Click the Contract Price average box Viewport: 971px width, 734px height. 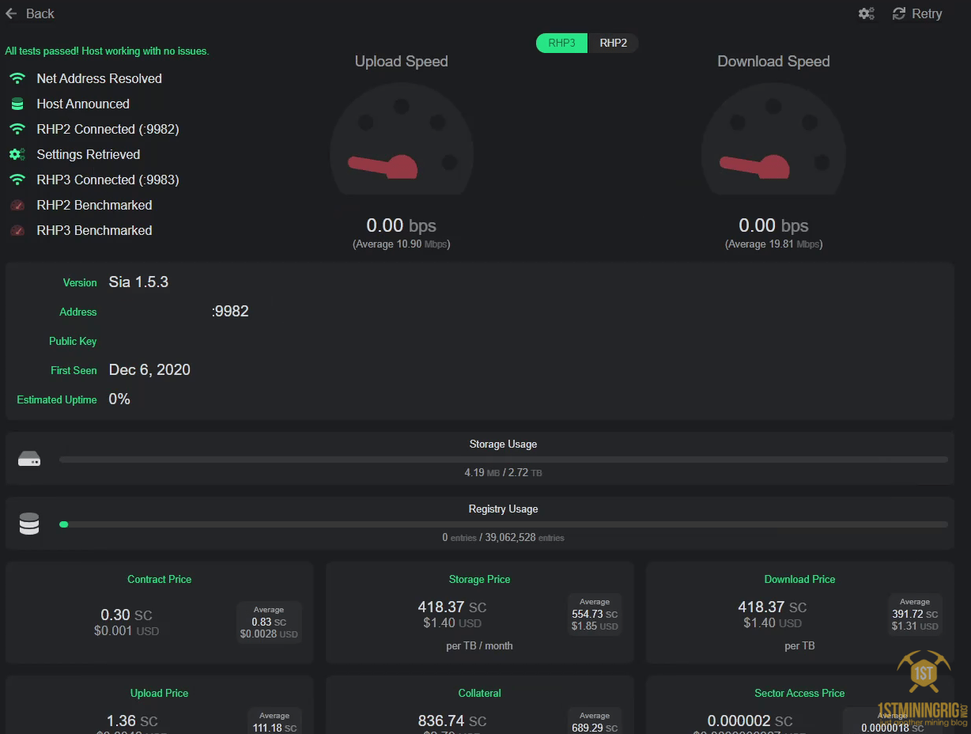coord(269,622)
